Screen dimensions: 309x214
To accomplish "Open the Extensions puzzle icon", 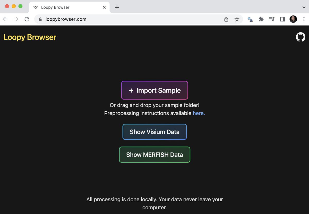I will [x=261, y=19].
